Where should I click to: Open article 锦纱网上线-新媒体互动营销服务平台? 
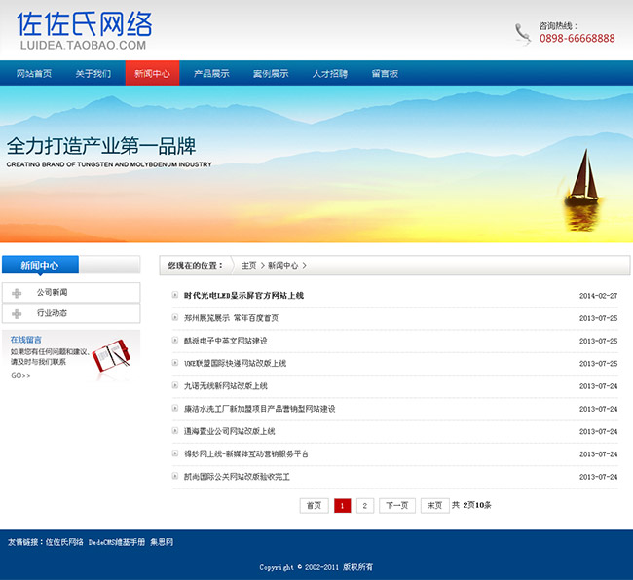[246, 453]
